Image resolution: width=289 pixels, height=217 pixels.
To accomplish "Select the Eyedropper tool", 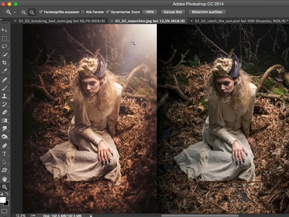I will point(4,71).
